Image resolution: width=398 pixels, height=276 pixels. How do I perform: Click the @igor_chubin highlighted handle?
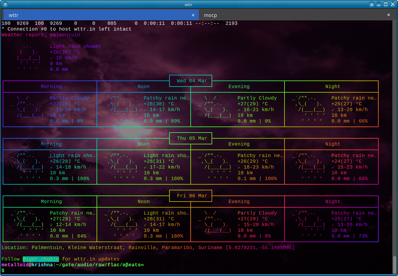click(x=41, y=259)
